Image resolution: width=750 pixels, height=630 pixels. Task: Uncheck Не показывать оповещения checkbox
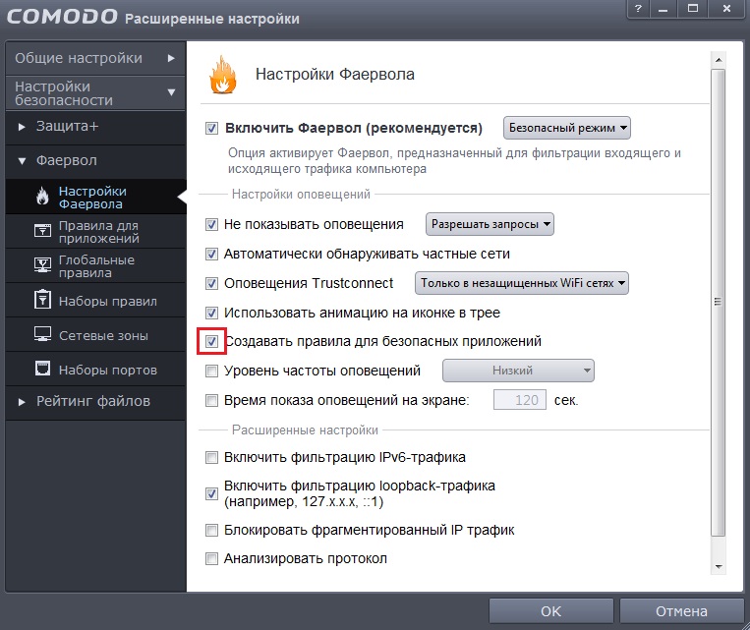click(x=211, y=224)
